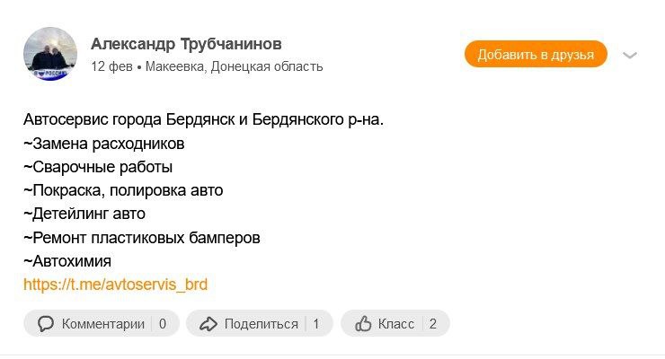Open Александр Трубчанинов's avatar photo

[49, 54]
